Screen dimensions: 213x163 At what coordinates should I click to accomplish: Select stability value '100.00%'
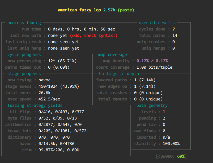coord(171,144)
